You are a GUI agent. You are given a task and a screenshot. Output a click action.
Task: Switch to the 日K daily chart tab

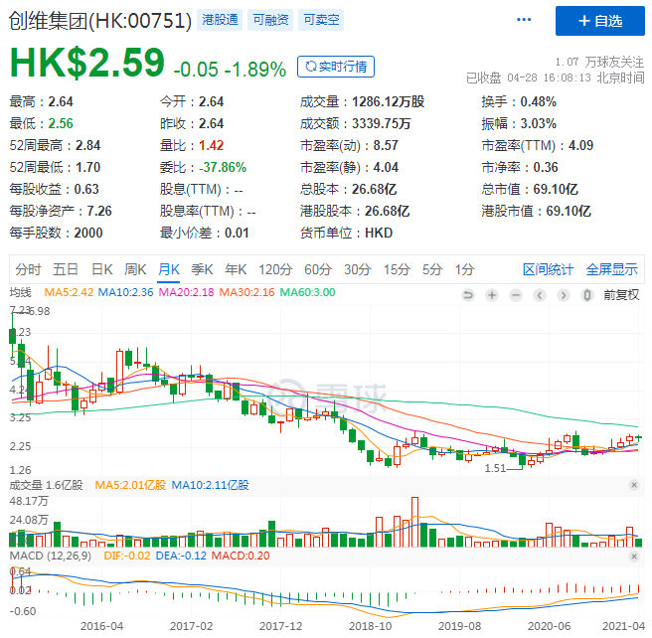click(102, 269)
